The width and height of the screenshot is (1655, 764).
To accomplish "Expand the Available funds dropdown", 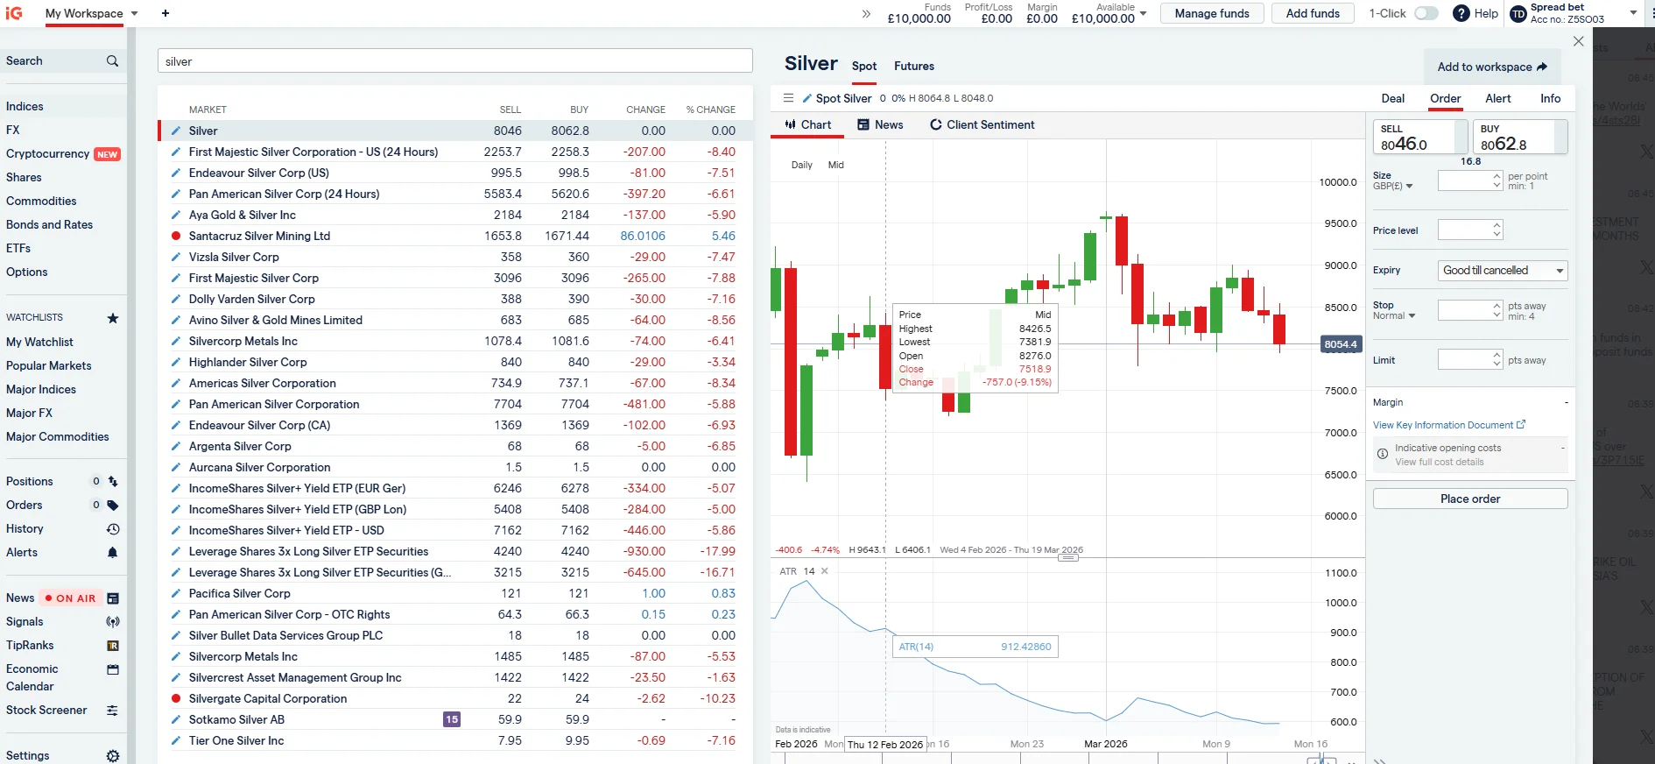I will point(1143,13).
